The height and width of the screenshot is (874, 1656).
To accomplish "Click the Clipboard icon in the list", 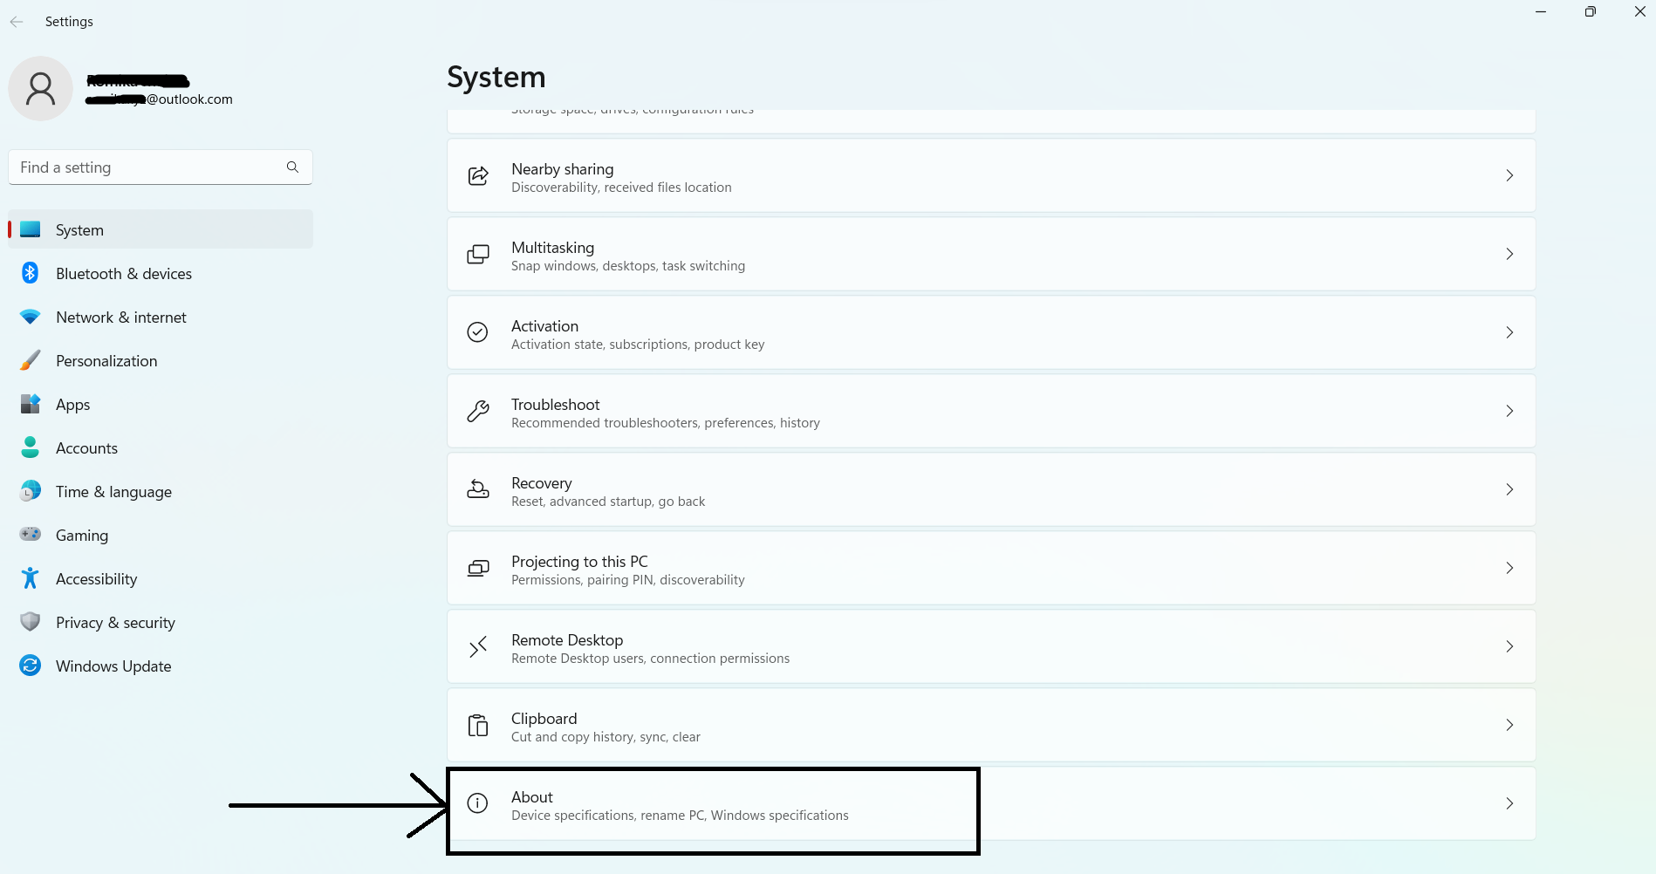I will click(478, 725).
